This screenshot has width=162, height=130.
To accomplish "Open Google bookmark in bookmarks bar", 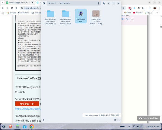I will coord(12,13).
